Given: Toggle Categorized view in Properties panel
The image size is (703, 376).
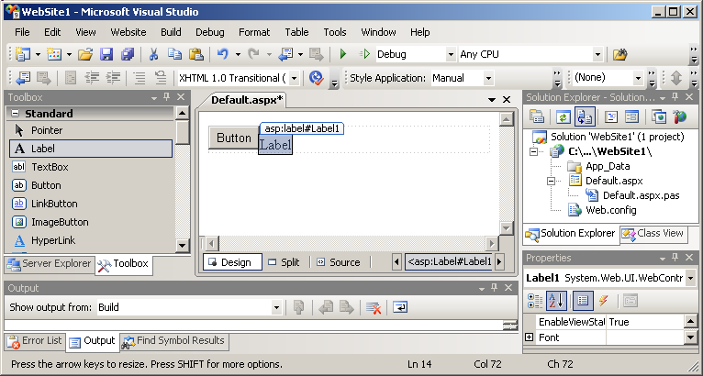Looking at the screenshot, I should point(535,300).
